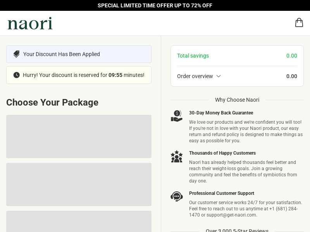Click the Why Choose Naori heading
Screen dimensions: 310x232
click(x=237, y=100)
